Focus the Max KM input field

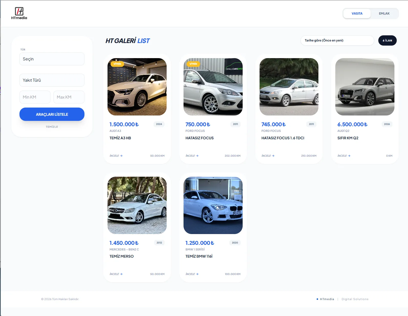(x=69, y=97)
